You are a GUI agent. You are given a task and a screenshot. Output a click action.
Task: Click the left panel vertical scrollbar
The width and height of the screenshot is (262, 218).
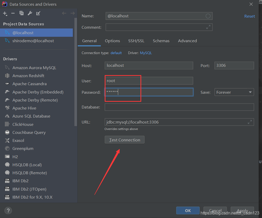point(75,72)
